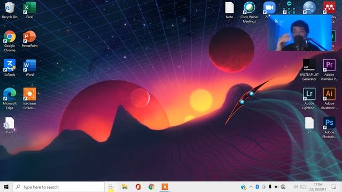The width and height of the screenshot is (342, 192).
Task: Select the Adobe Premiere Pro shortcut
Action: point(329,70)
